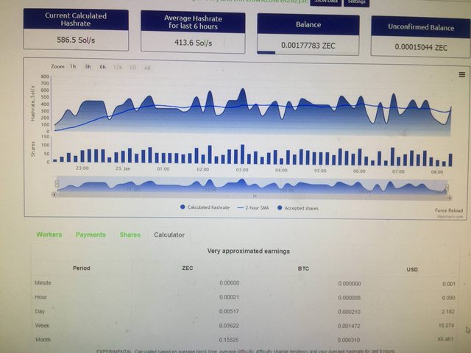Click the Hour row label

click(41, 297)
